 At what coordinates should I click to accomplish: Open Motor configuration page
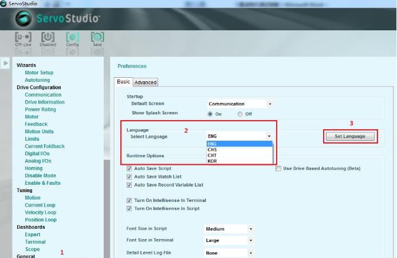[x=32, y=117]
